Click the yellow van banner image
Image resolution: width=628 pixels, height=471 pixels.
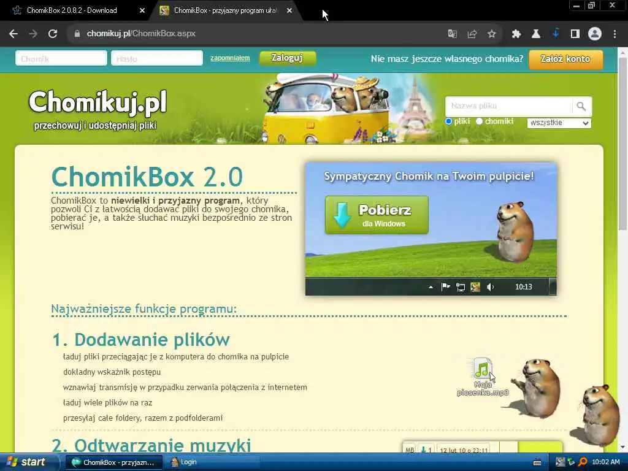(326, 108)
